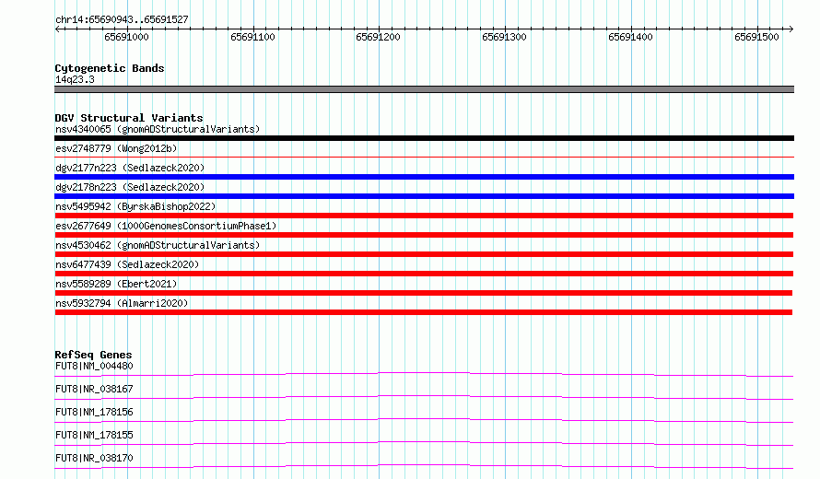820x479 pixels.
Task: Click the black nsv4340065 variant bar
Action: [x=424, y=138]
